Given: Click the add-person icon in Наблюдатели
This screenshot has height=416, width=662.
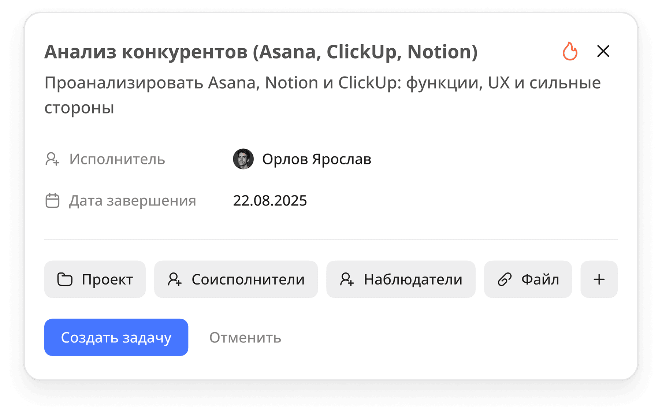Looking at the screenshot, I should pos(347,279).
